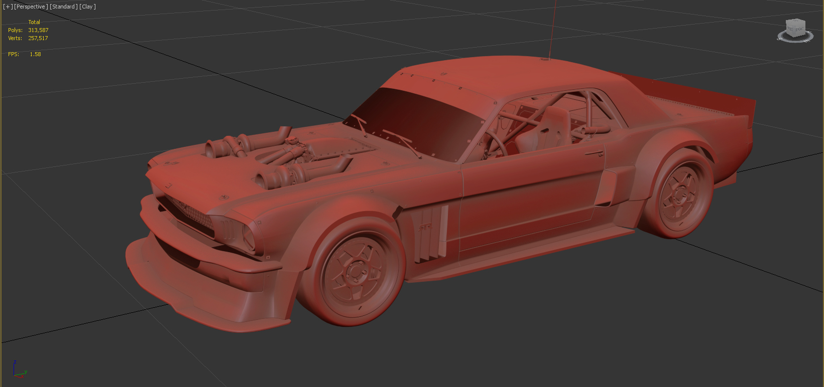Open the [+] general viewport menu

[x=8, y=7]
